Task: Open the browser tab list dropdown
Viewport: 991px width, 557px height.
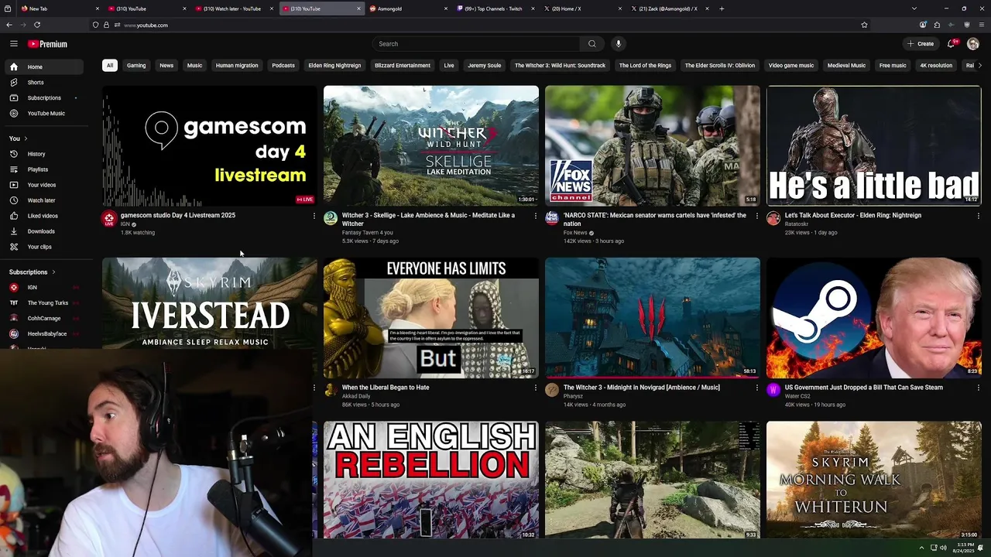Action: tap(914, 9)
